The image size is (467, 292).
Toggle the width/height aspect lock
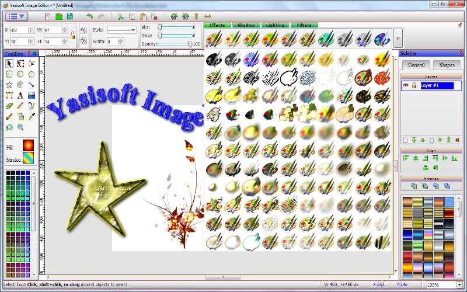point(72,36)
